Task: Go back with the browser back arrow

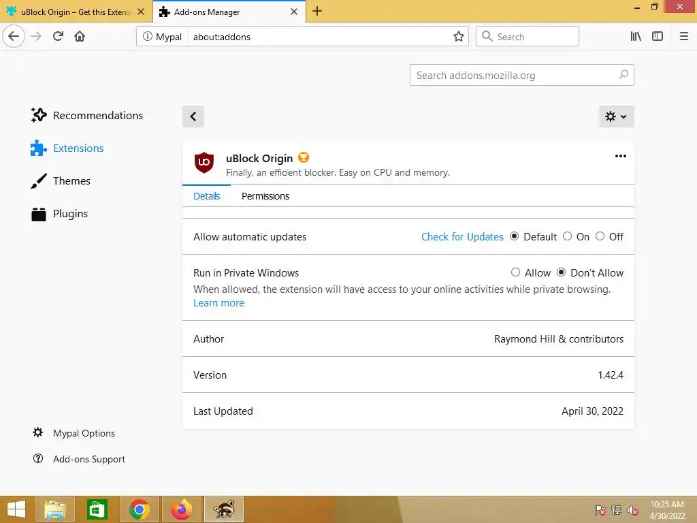Action: click(x=14, y=37)
